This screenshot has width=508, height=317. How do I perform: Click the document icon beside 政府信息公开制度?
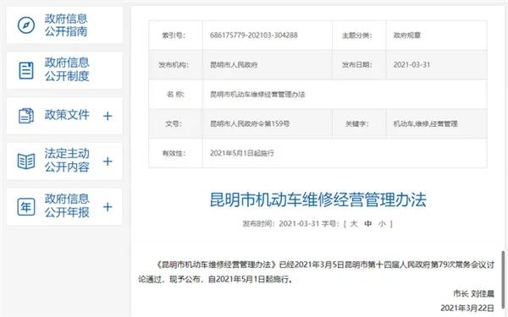26,70
